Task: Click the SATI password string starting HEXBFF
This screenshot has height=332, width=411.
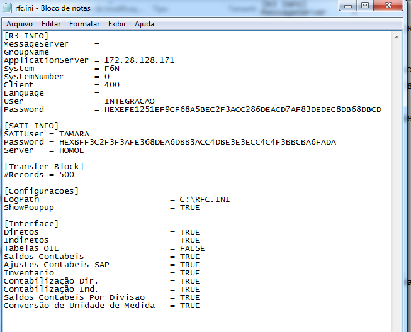Action: [x=198, y=142]
